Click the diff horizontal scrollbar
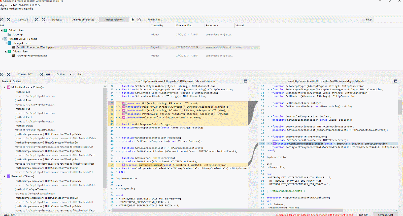Viewport: 403px width, 216px height. [228, 210]
